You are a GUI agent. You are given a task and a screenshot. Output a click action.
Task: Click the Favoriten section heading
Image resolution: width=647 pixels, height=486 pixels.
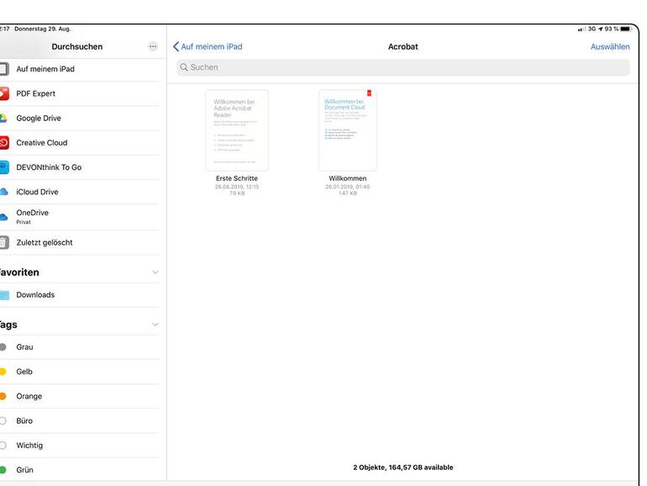pyautogui.click(x=19, y=272)
